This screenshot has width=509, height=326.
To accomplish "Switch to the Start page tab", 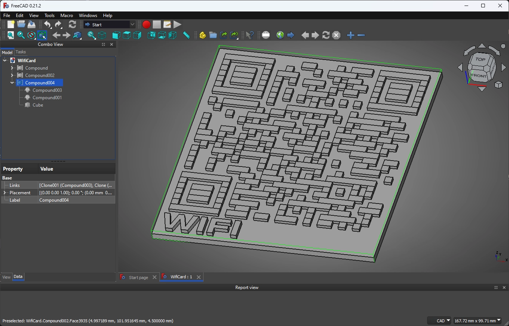I will point(138,278).
